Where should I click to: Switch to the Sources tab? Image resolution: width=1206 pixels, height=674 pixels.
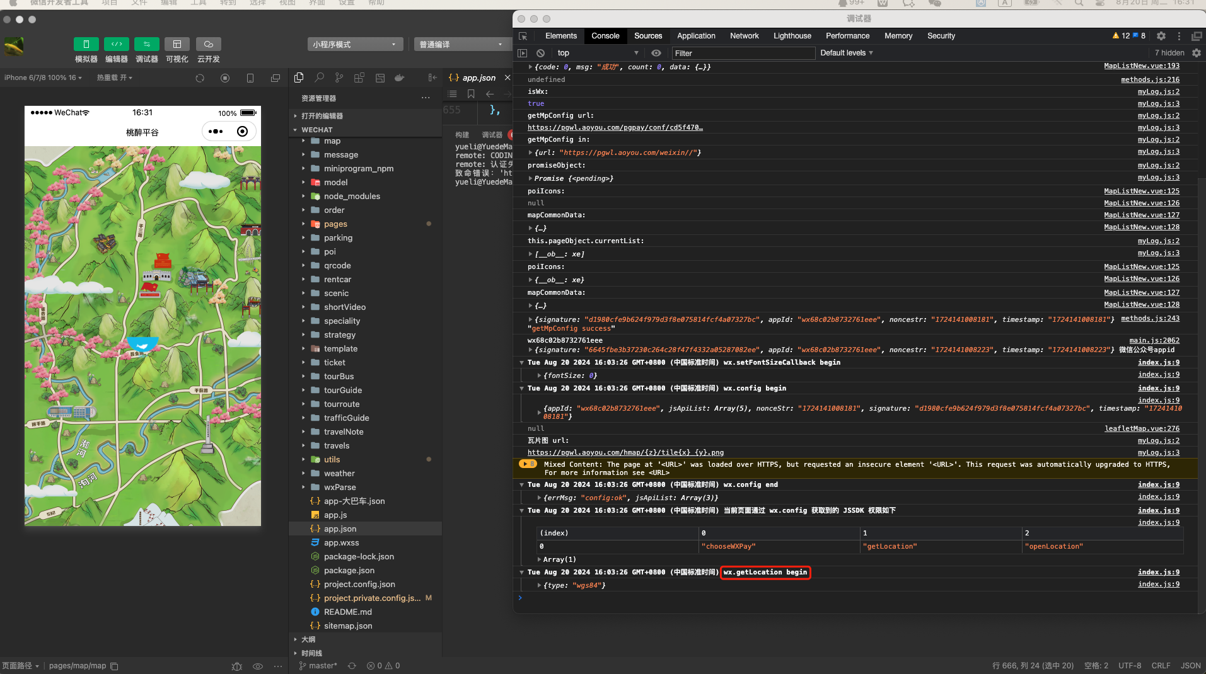(648, 36)
